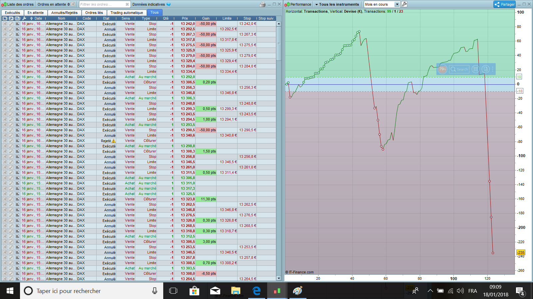Click the Gain column header
Viewport: 533px width, 299px height.
[x=206, y=18]
